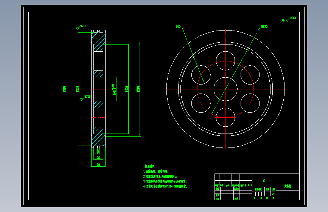328x212 pixels.
Task: Select the Ø120 leader label
Action: click(264, 26)
